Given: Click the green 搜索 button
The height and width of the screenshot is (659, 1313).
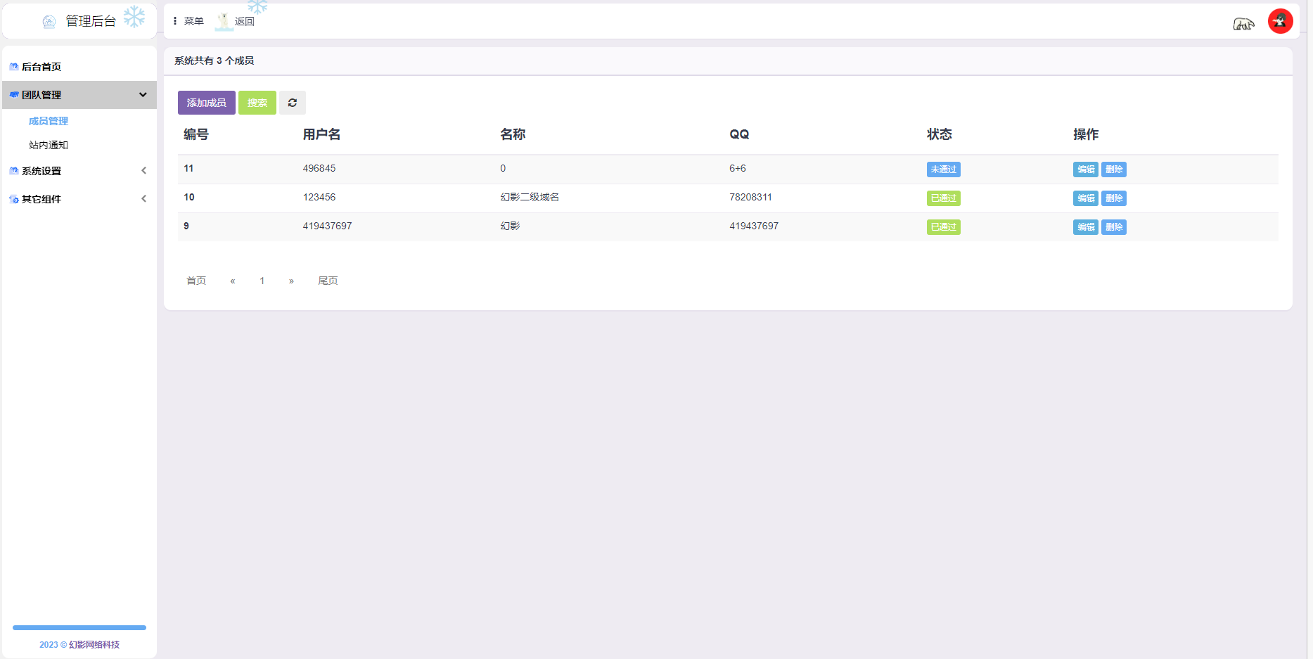Looking at the screenshot, I should point(257,103).
